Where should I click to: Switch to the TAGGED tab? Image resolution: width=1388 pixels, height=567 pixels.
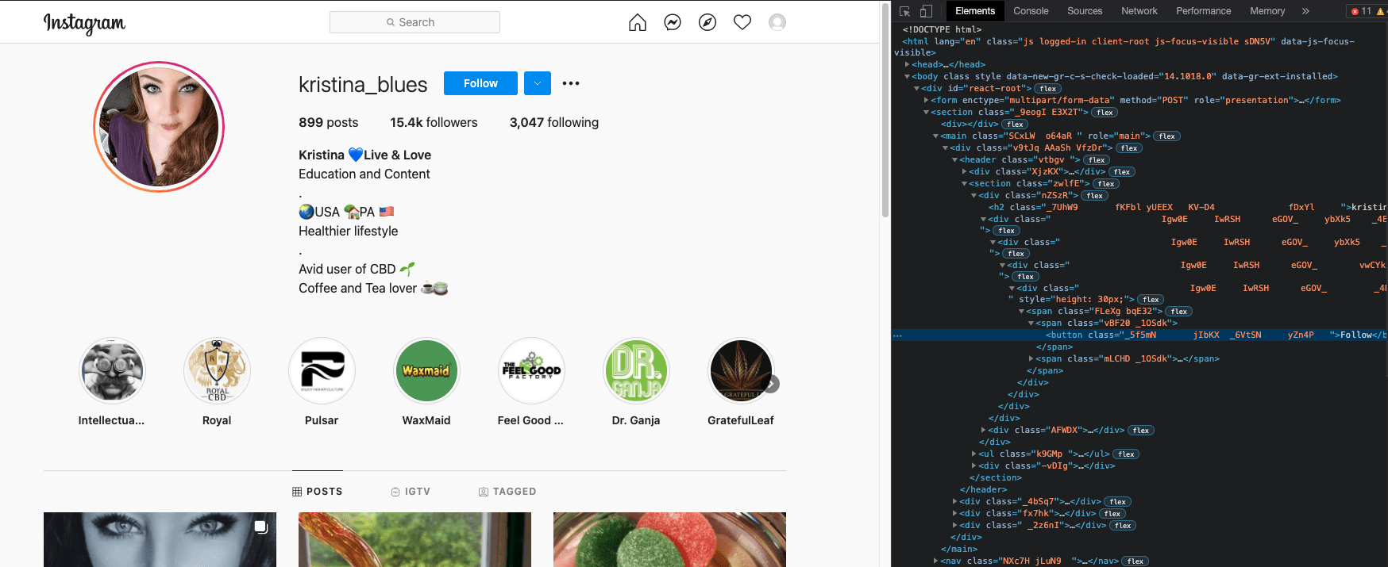pyautogui.click(x=507, y=492)
